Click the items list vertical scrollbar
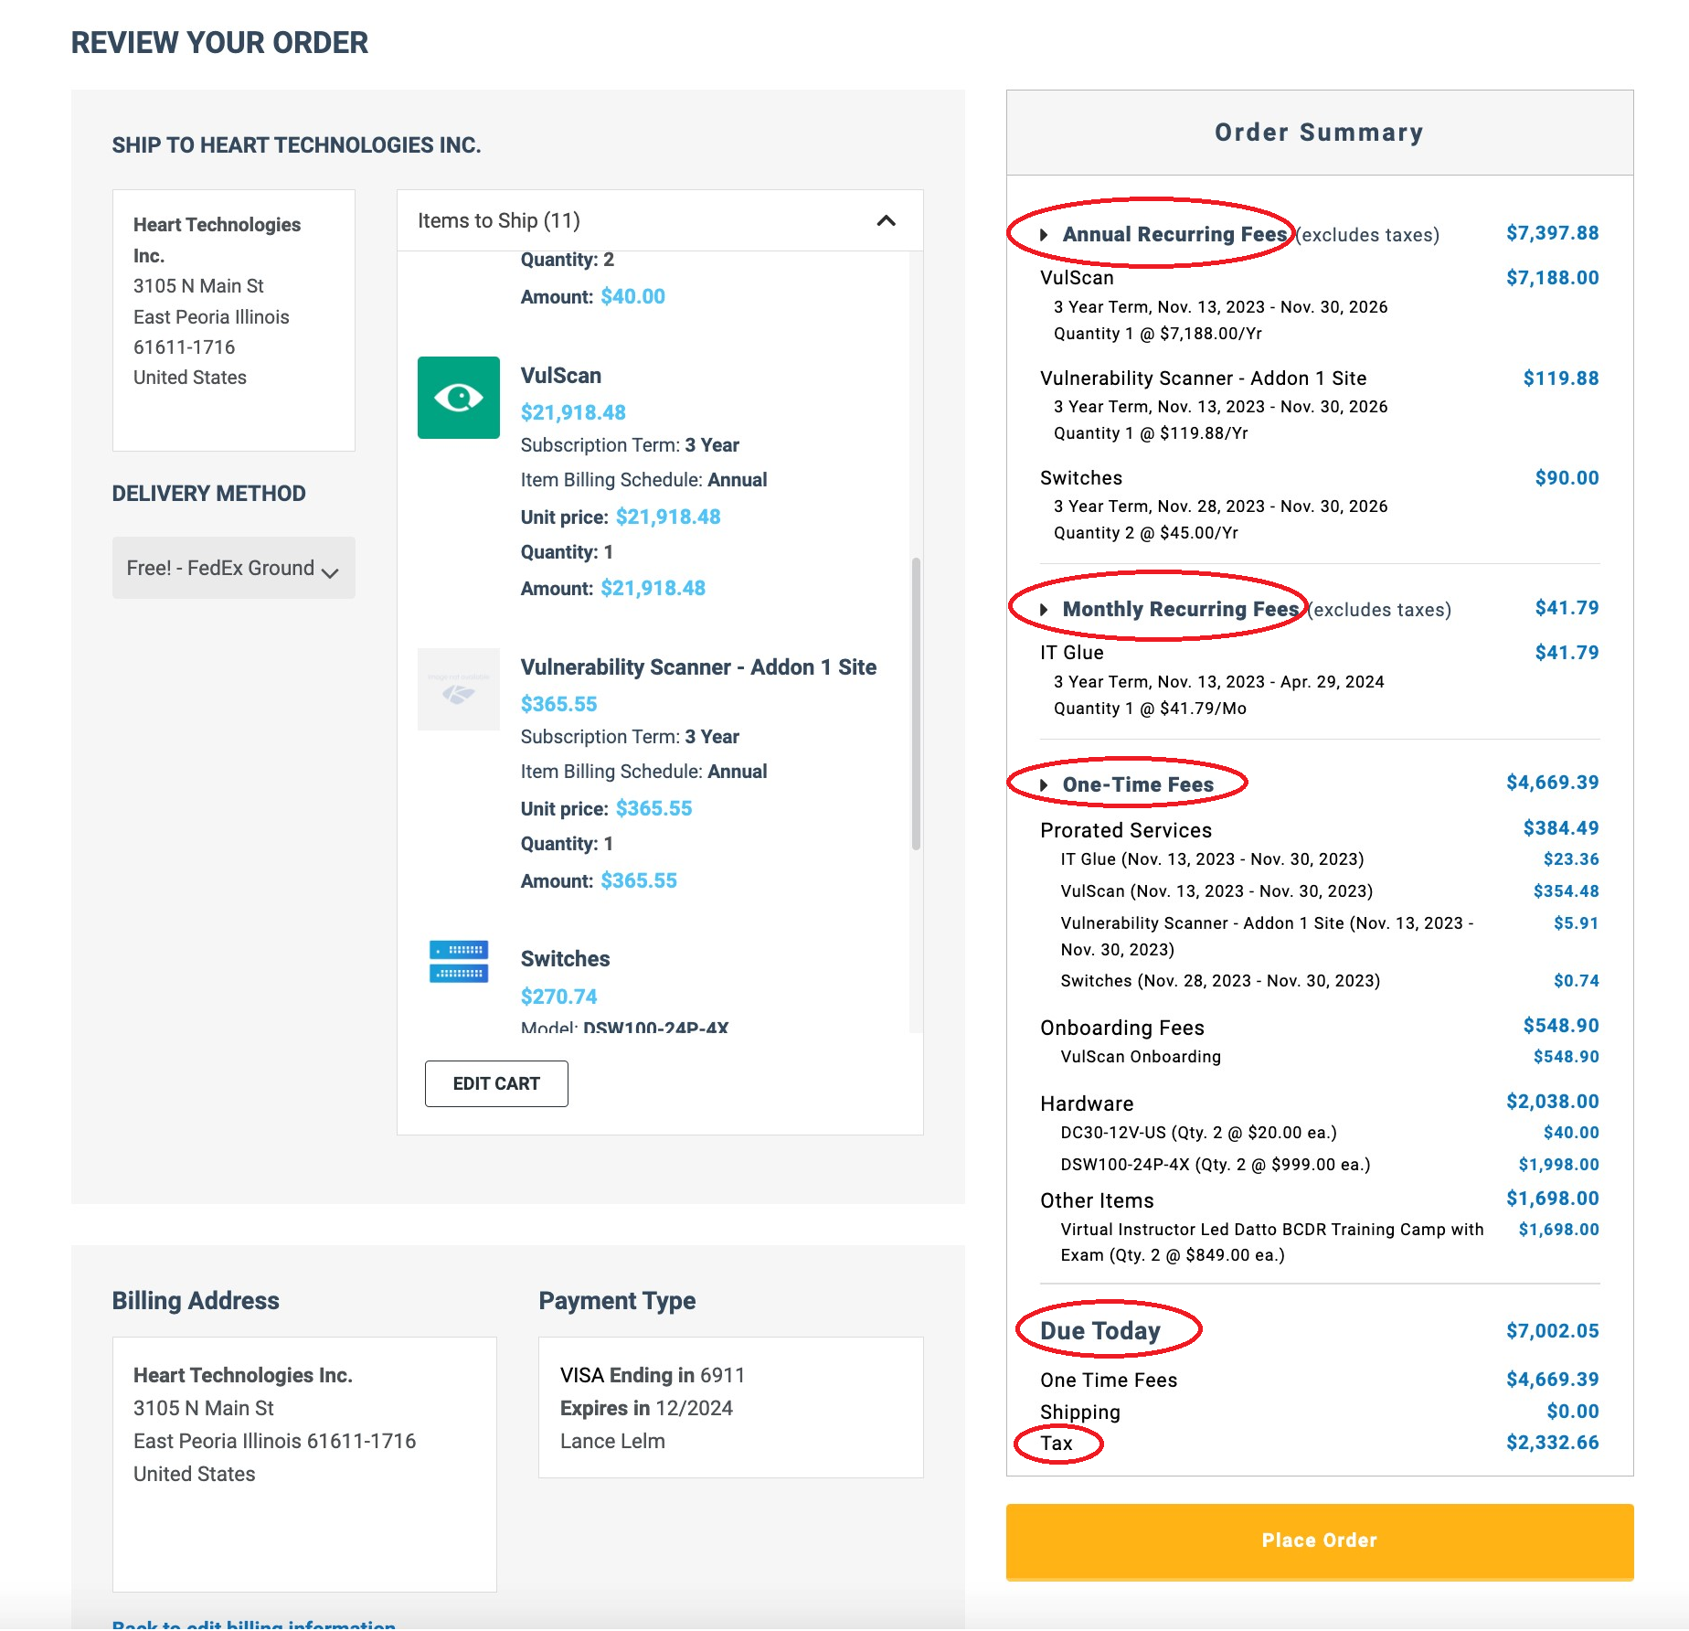 coord(916,704)
